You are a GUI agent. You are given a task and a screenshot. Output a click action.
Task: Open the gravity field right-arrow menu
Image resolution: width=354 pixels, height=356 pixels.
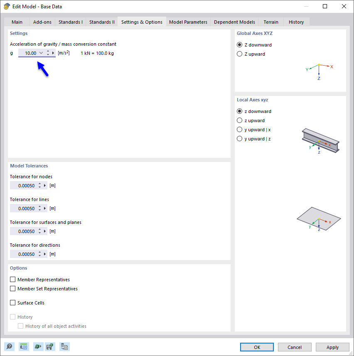click(53, 53)
